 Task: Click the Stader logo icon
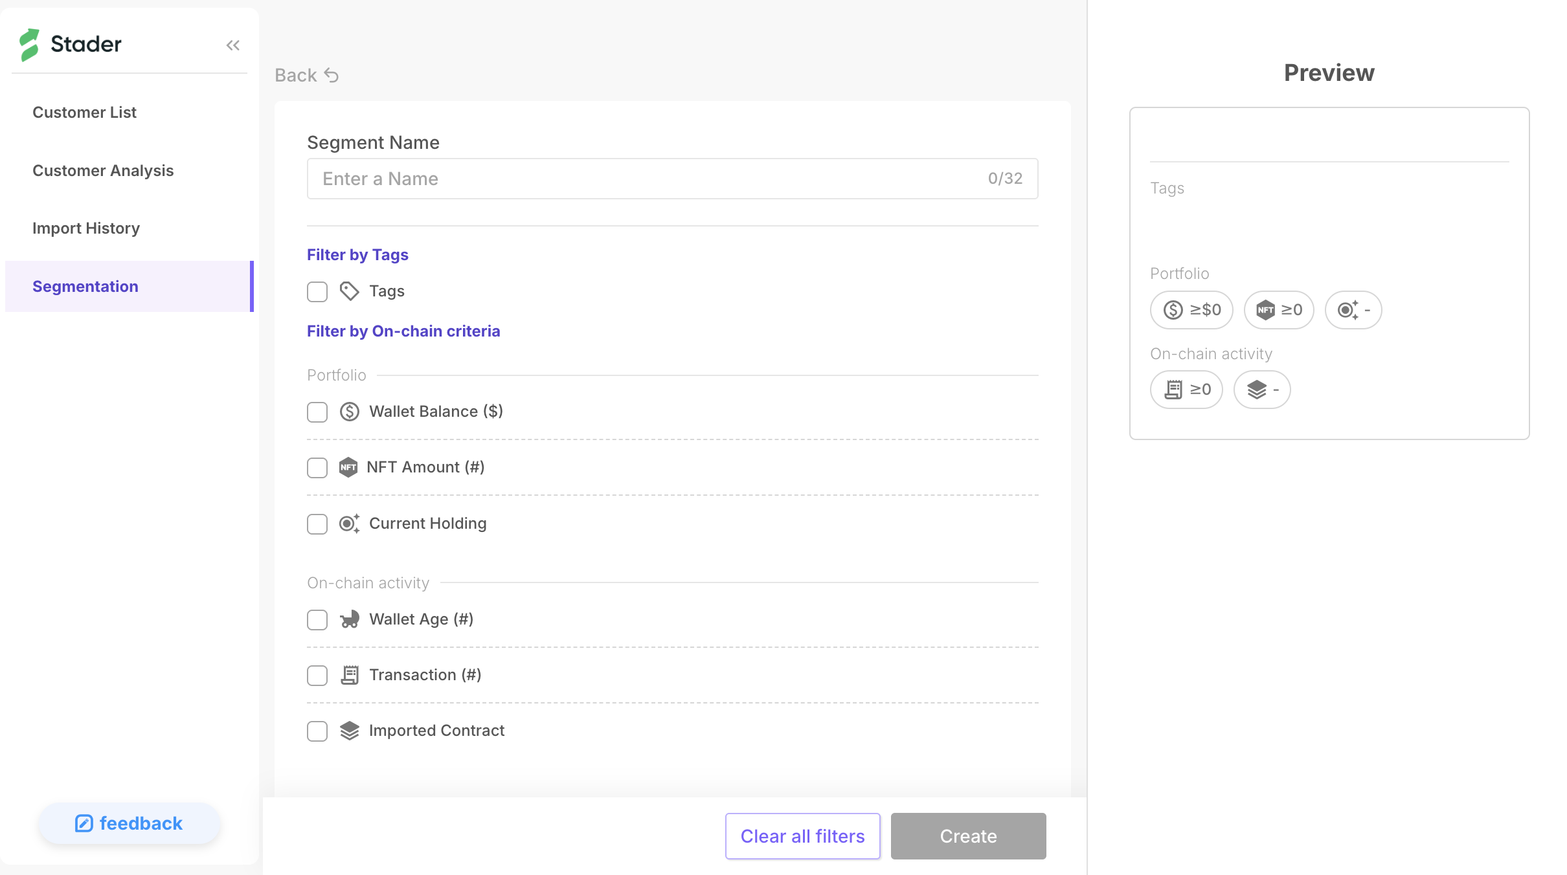tap(29, 45)
